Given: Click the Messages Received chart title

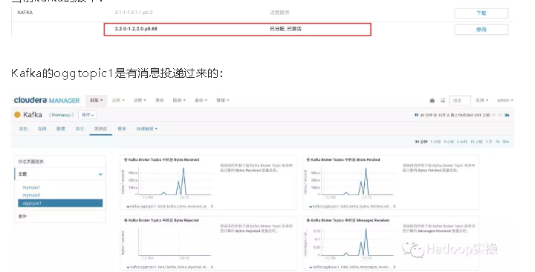Looking at the screenshot, I should pos(348,220).
